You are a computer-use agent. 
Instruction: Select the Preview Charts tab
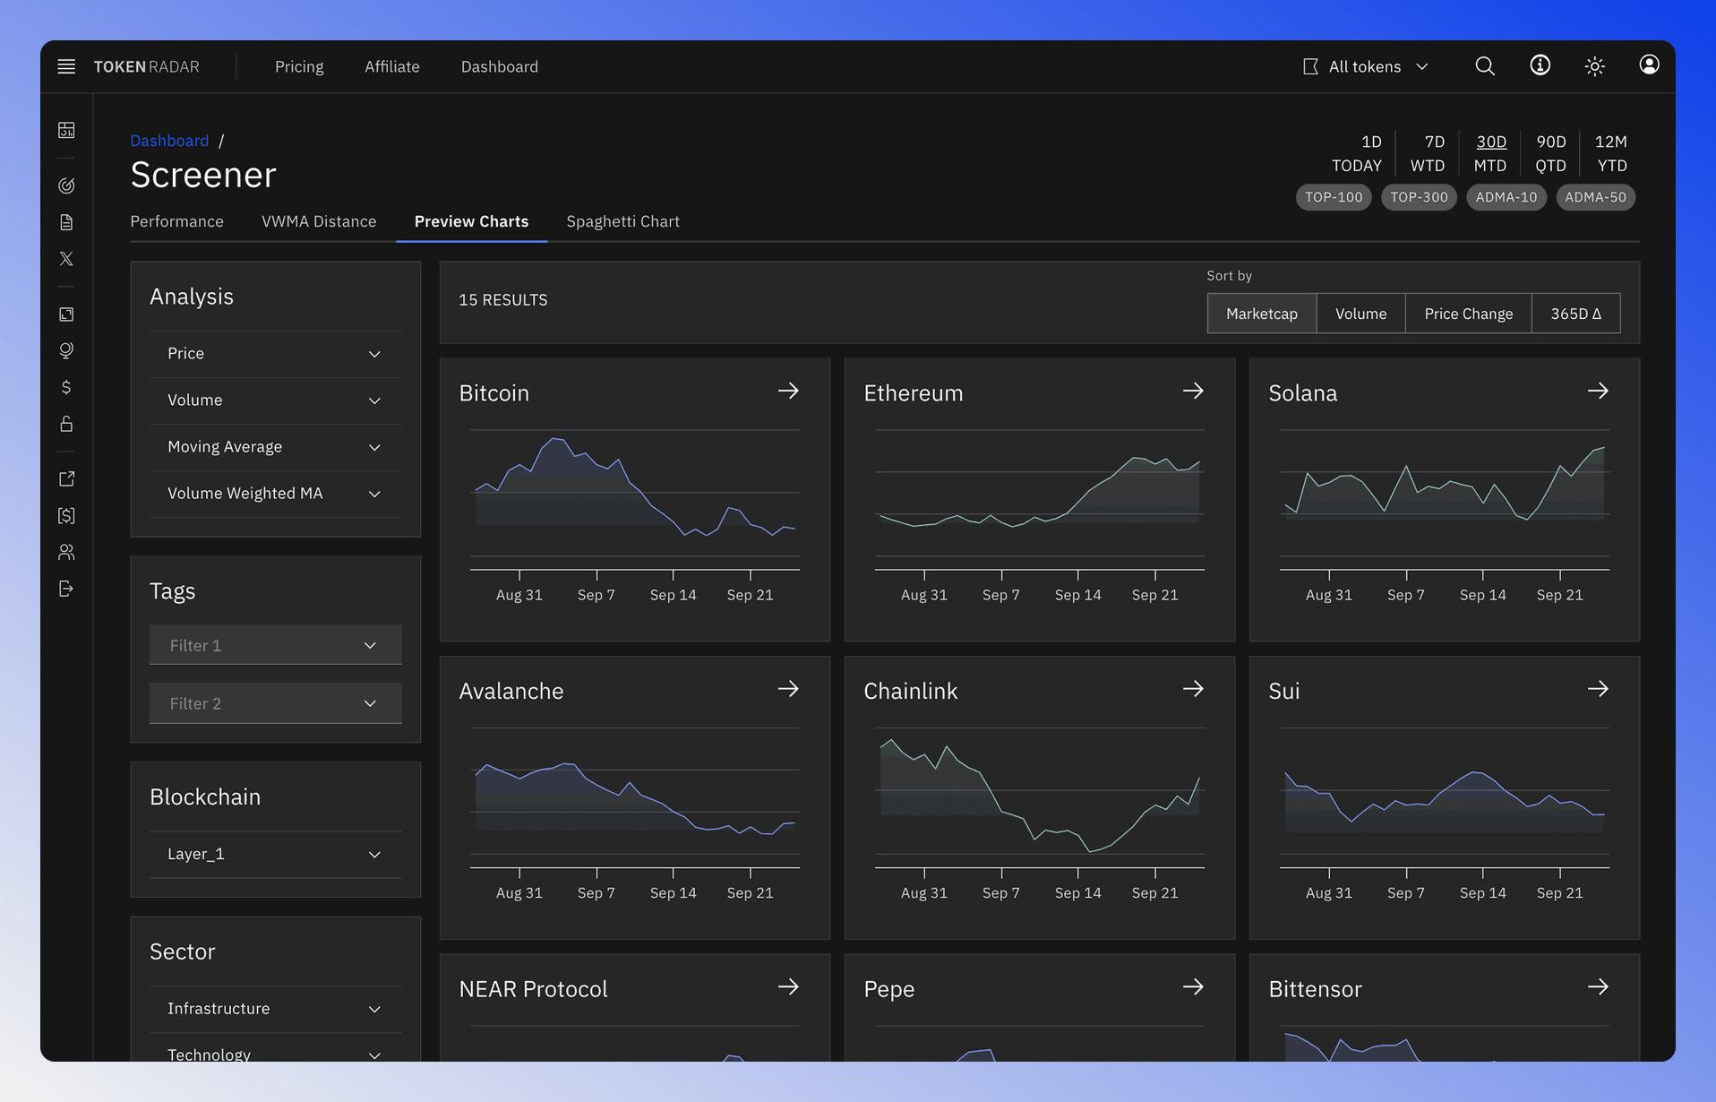click(x=471, y=221)
